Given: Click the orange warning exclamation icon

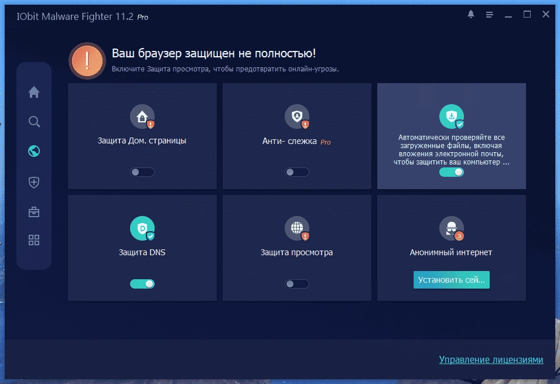Looking at the screenshot, I should (87, 61).
